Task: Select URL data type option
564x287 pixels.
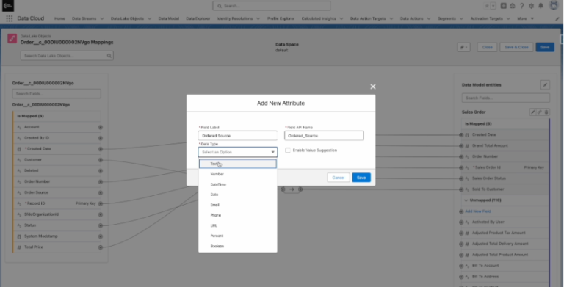Action: click(238, 225)
